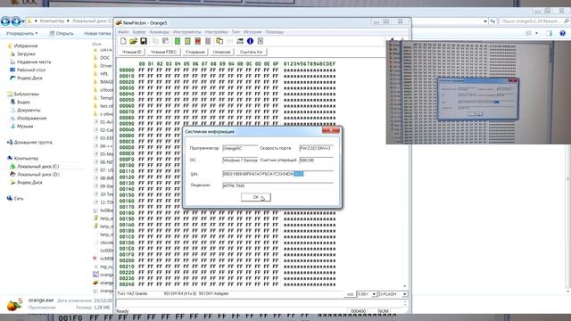The width and height of the screenshot is (571, 321).
Task: Create a new file in Orange5 toolbar
Action: tap(123, 41)
